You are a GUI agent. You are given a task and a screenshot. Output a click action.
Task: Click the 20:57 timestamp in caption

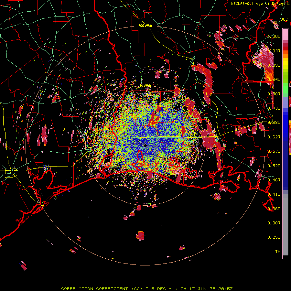click(225, 289)
